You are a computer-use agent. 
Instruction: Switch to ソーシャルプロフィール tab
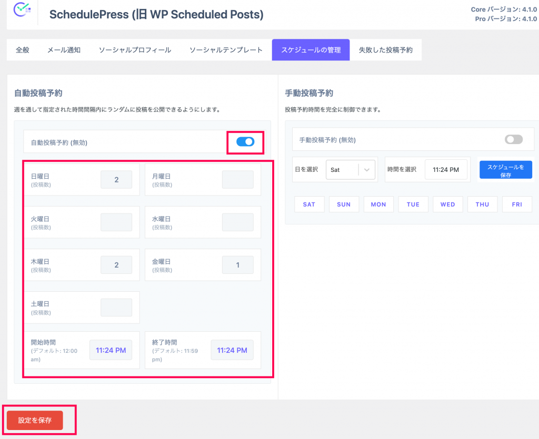(x=135, y=50)
